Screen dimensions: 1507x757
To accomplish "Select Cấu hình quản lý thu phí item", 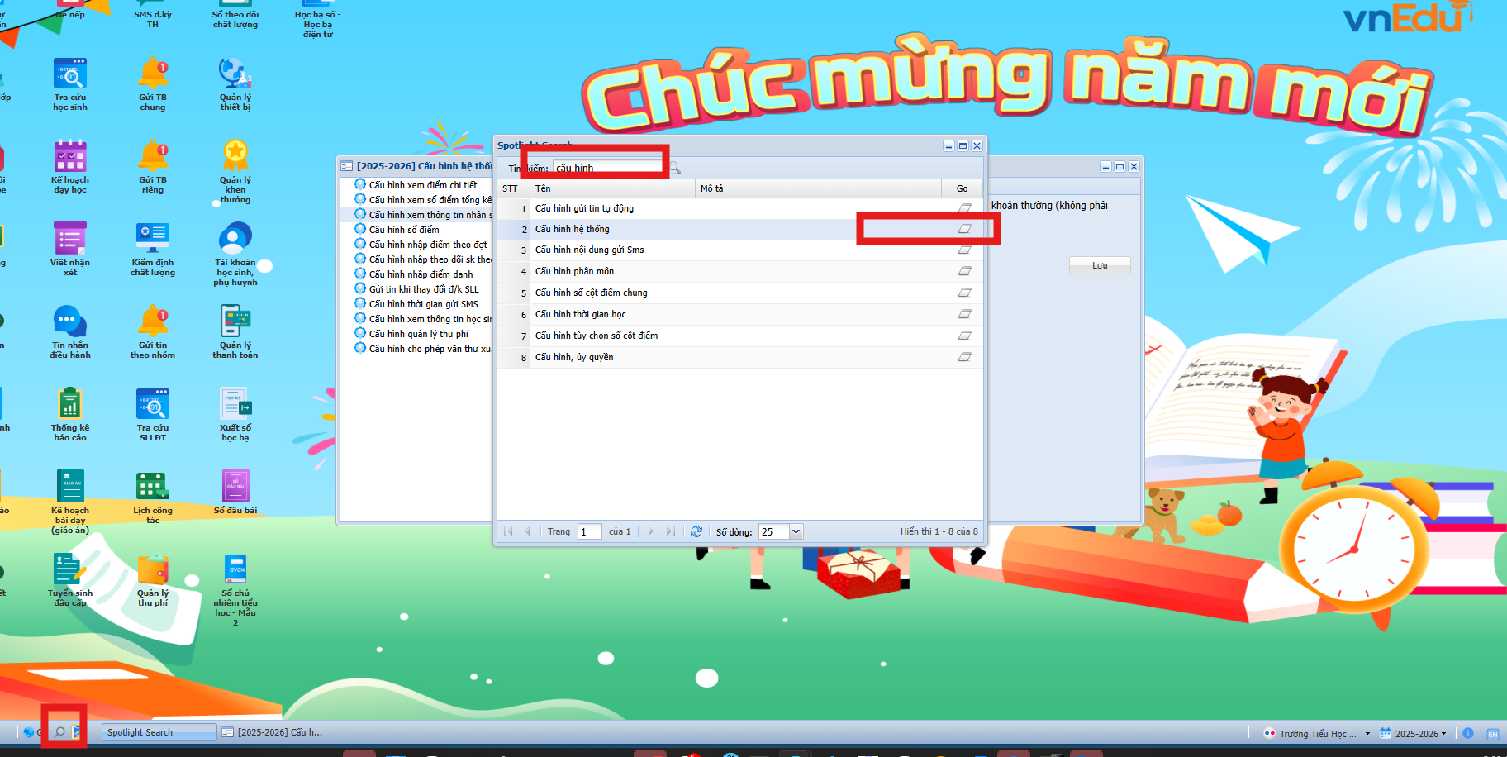I will click(x=418, y=334).
